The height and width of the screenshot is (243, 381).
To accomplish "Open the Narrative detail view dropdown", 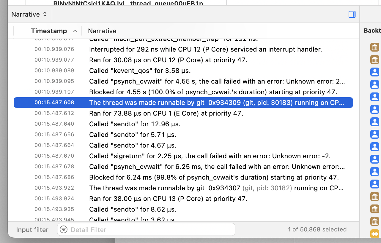I will (x=29, y=14).
